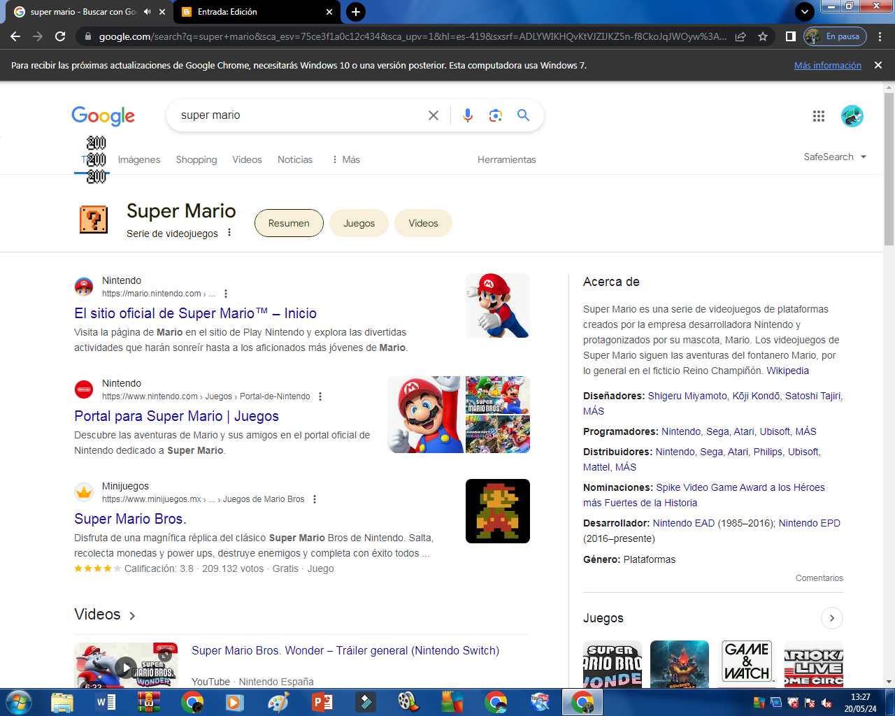Open the Google account avatar
Viewport: 895px width, 716px height.
pos(852,116)
